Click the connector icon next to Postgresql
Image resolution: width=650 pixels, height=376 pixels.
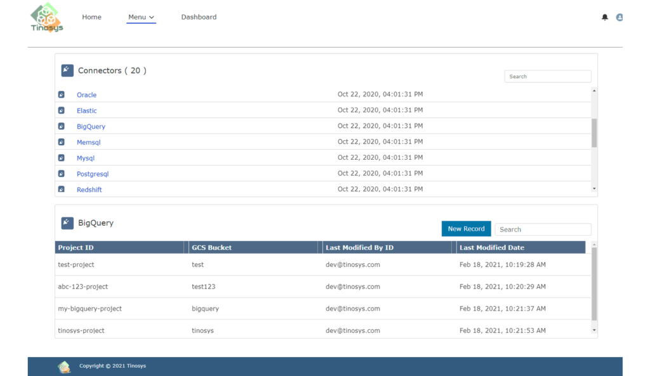62,174
